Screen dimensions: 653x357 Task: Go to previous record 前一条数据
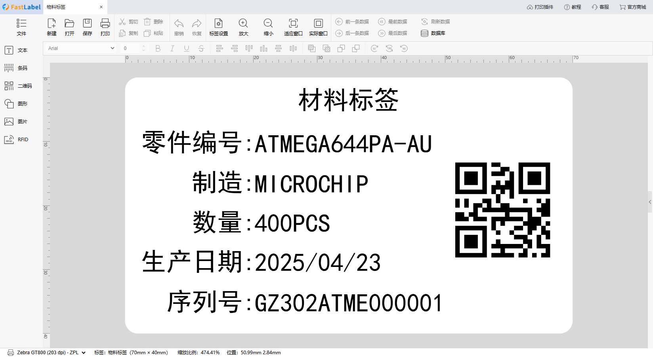click(x=352, y=22)
